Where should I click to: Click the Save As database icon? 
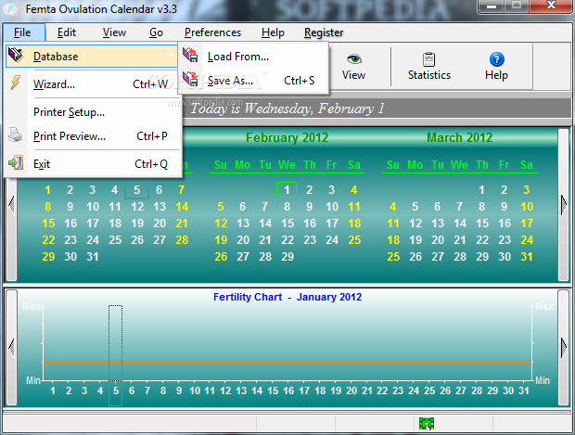[190, 79]
